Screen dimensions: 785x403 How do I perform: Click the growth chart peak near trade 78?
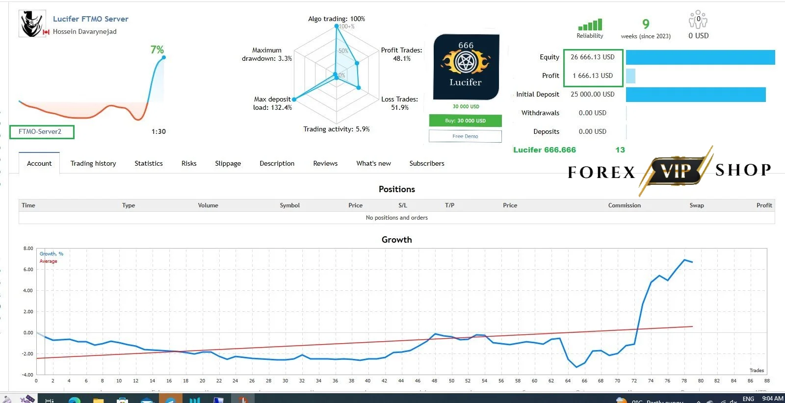(684, 260)
